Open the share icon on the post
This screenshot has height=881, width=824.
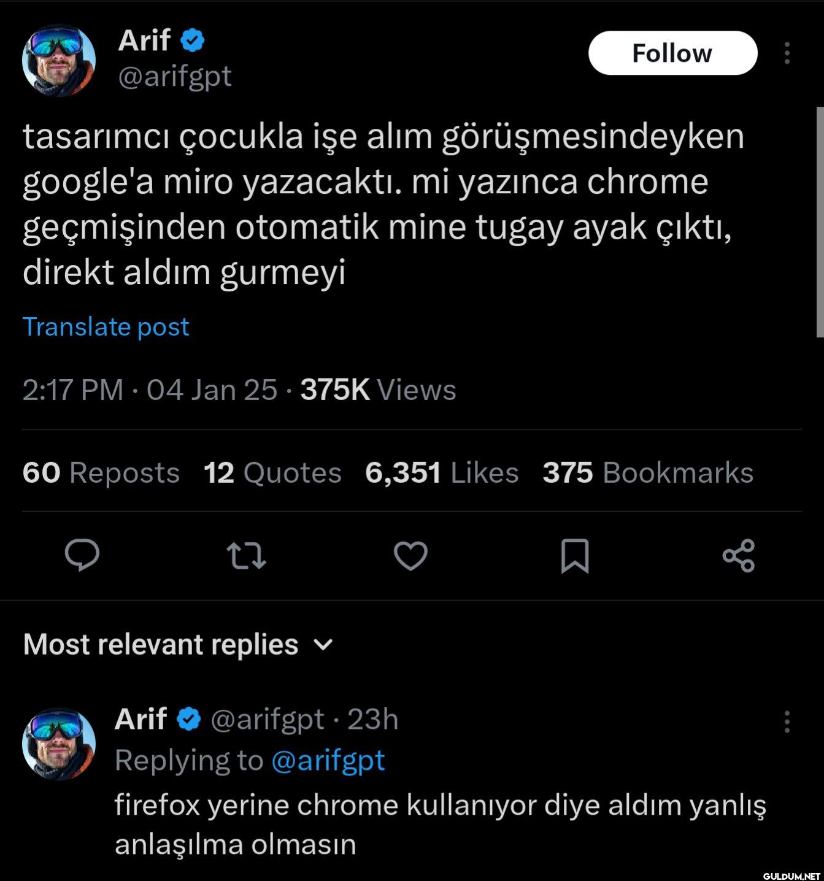(739, 556)
